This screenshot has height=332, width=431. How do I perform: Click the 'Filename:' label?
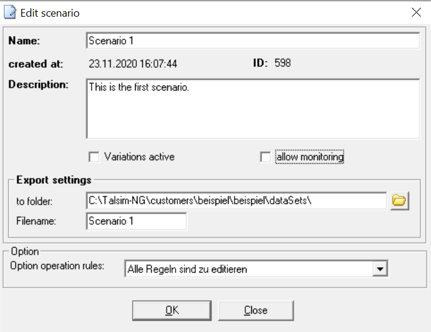coord(37,221)
